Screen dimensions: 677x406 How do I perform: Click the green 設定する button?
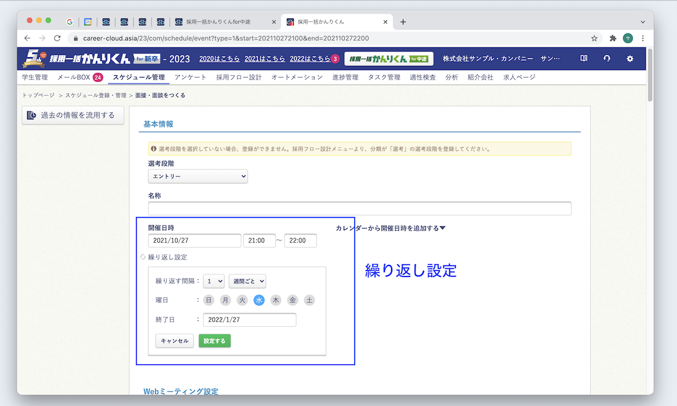pos(214,341)
